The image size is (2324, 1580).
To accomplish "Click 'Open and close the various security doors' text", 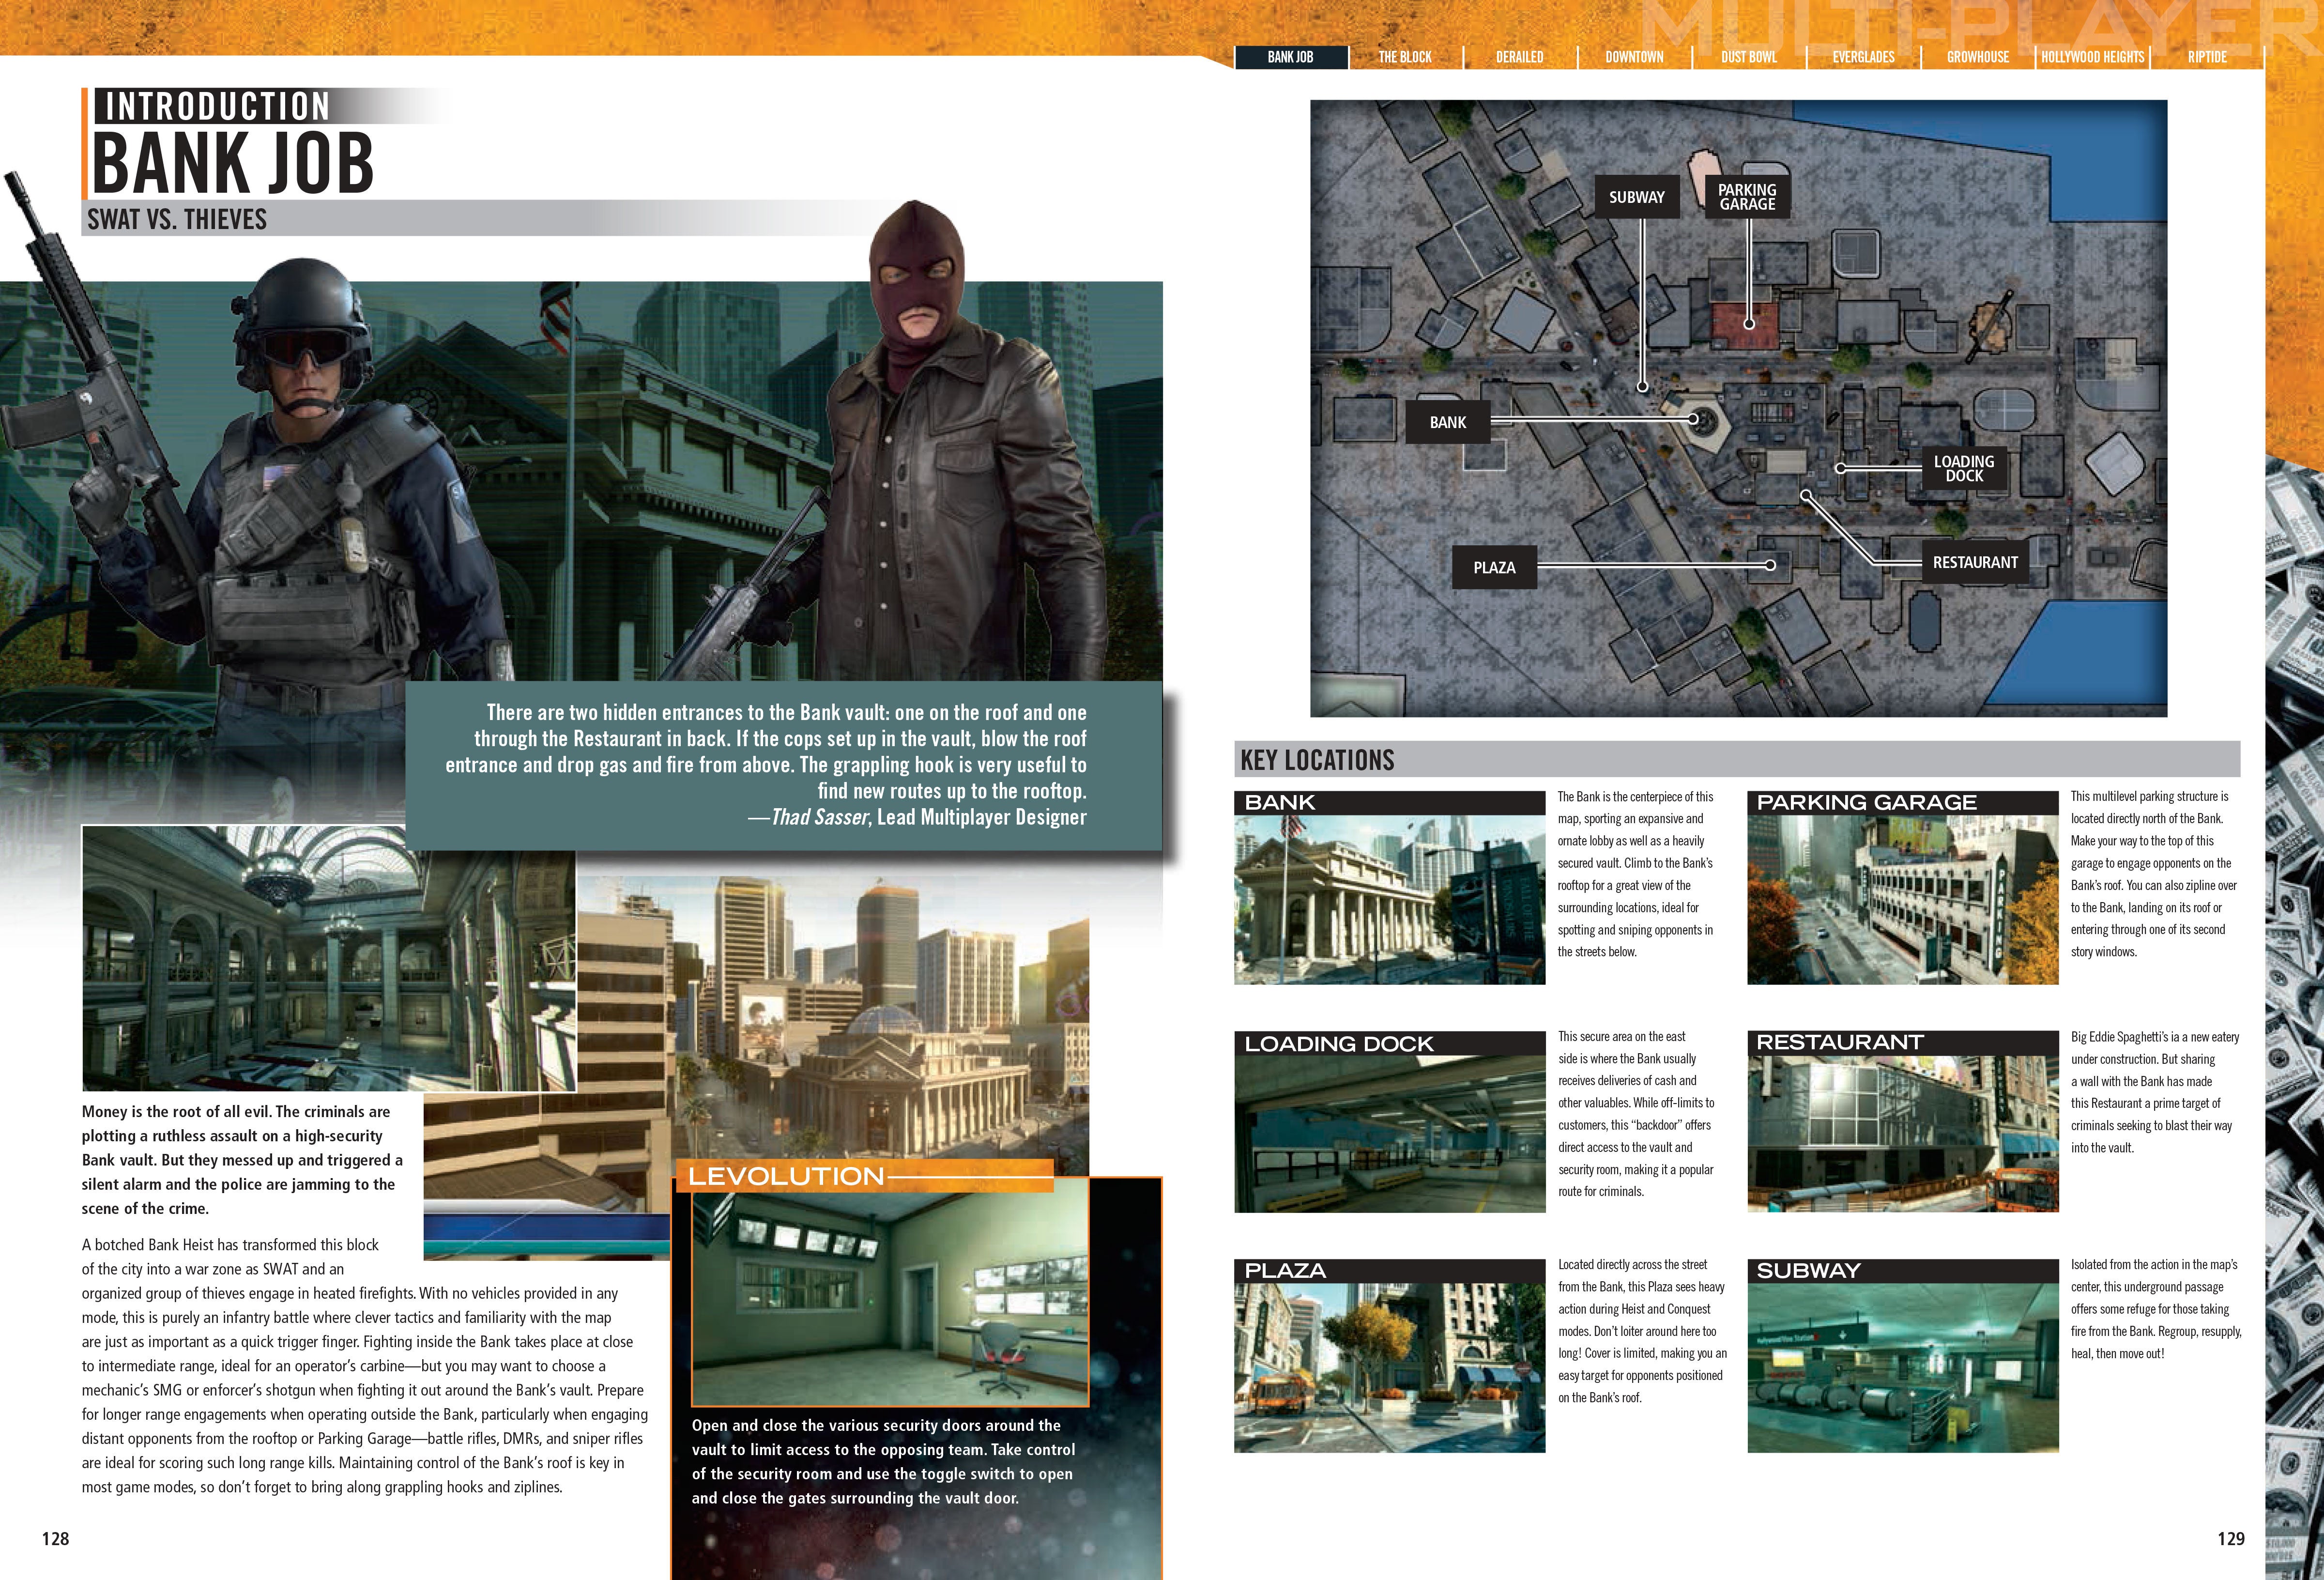I will click(883, 1461).
